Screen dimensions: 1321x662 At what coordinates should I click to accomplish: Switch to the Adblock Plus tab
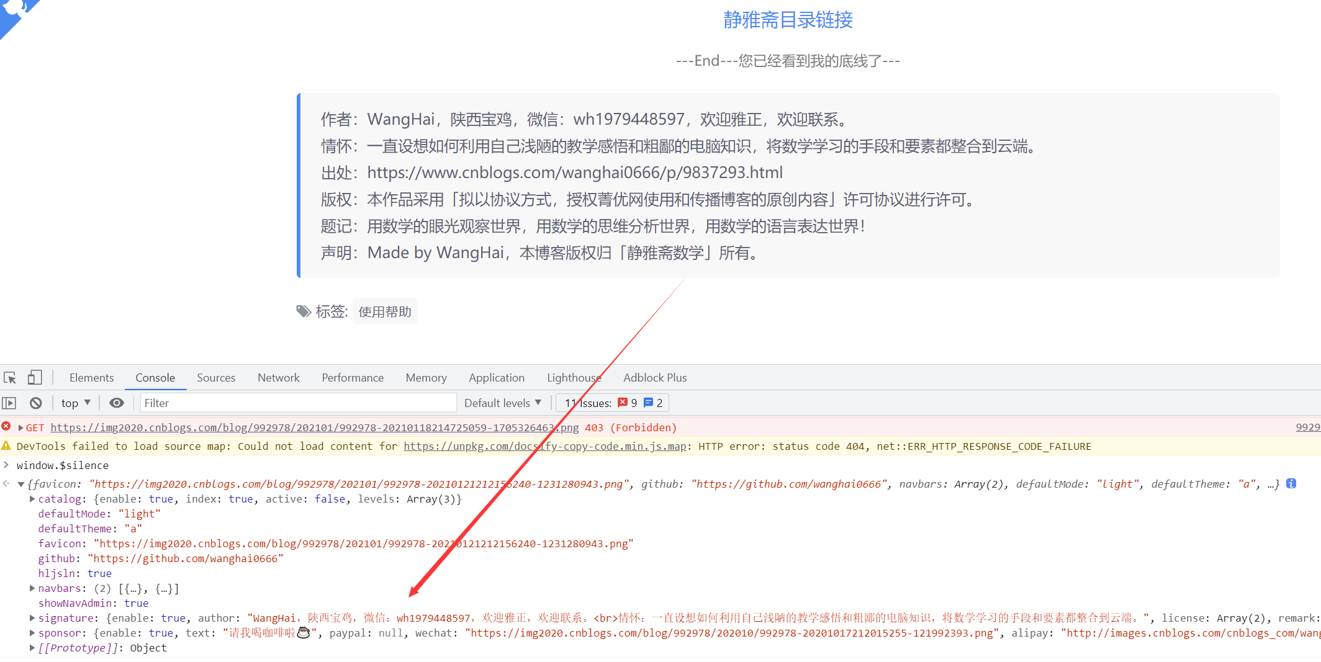click(654, 377)
